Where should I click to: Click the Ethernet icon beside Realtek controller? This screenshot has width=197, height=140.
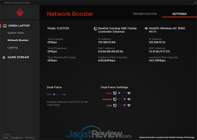click(95, 28)
